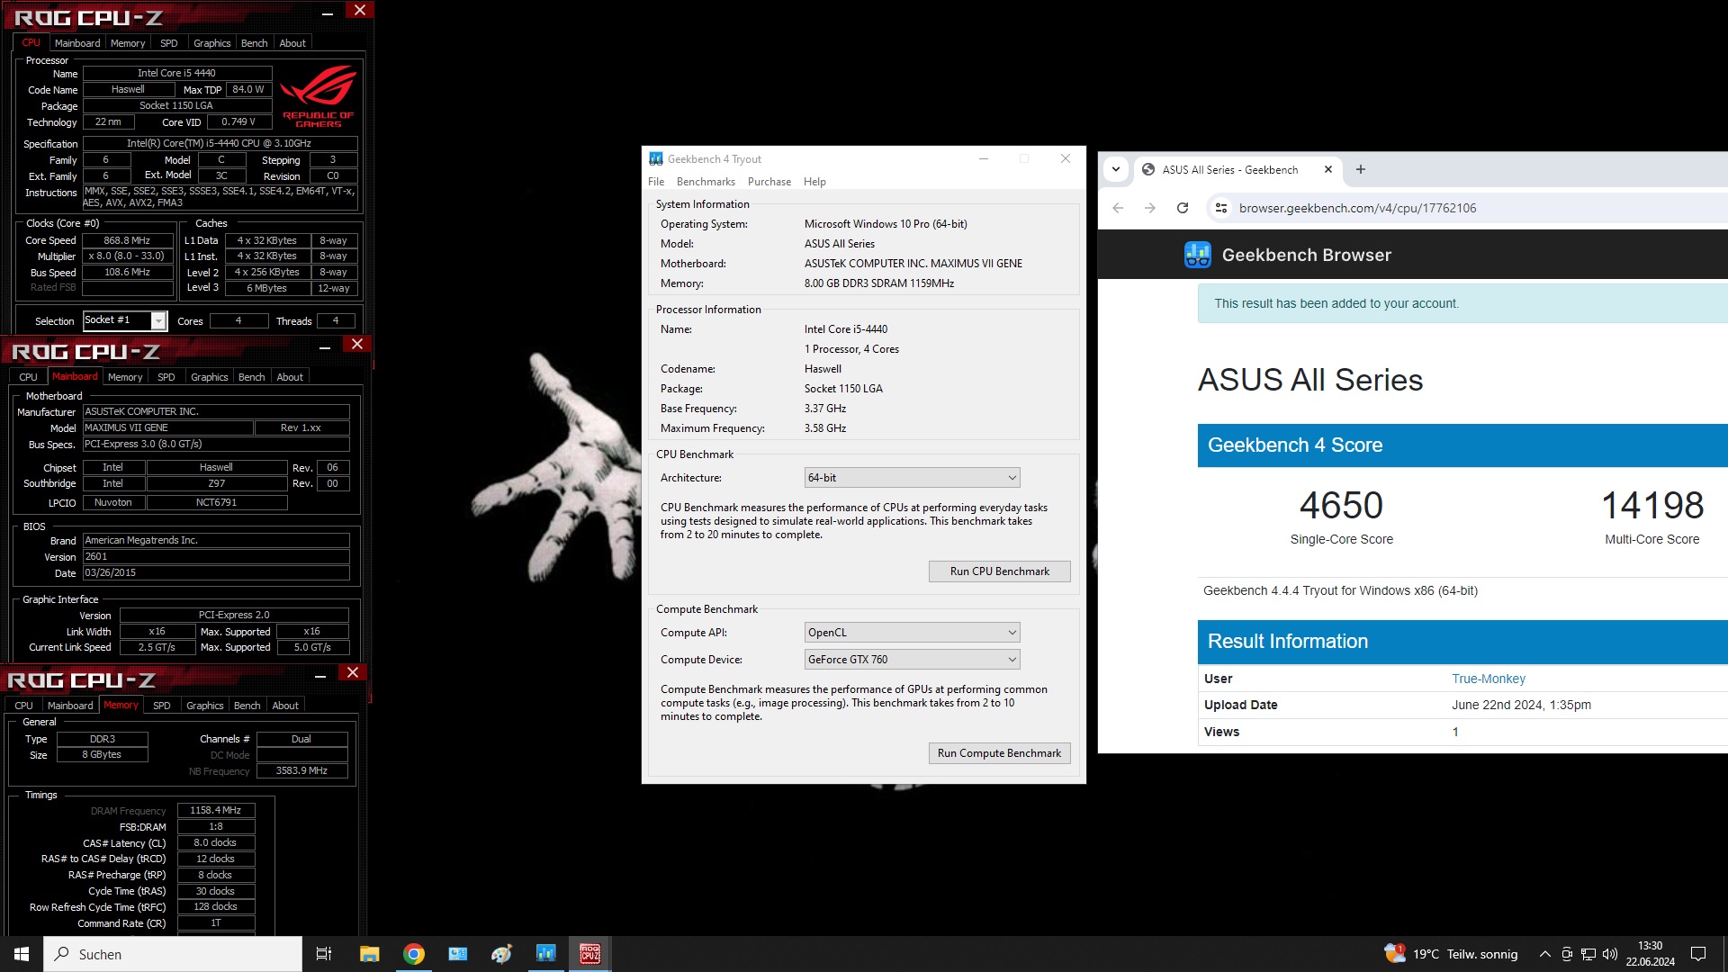
Task: Open Geekbench taskbar icon
Action: click(546, 954)
